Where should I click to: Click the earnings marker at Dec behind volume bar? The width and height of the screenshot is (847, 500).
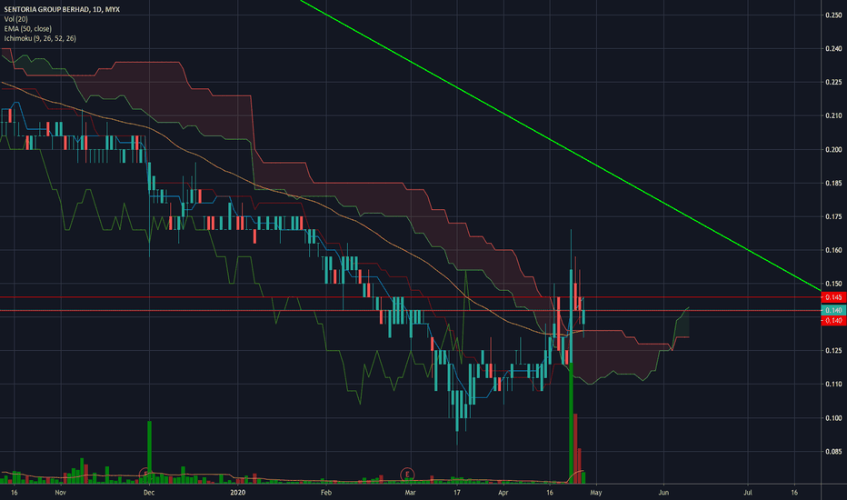pos(144,475)
